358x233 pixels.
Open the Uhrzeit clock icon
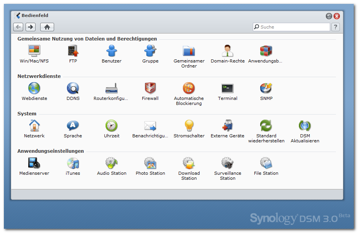112,125
